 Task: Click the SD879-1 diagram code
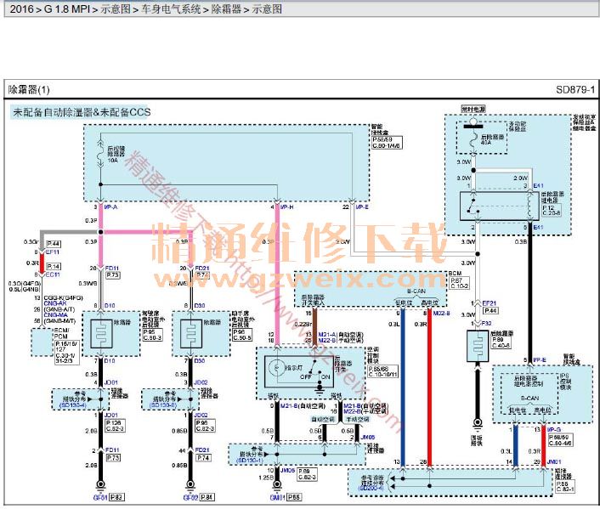[x=575, y=89]
